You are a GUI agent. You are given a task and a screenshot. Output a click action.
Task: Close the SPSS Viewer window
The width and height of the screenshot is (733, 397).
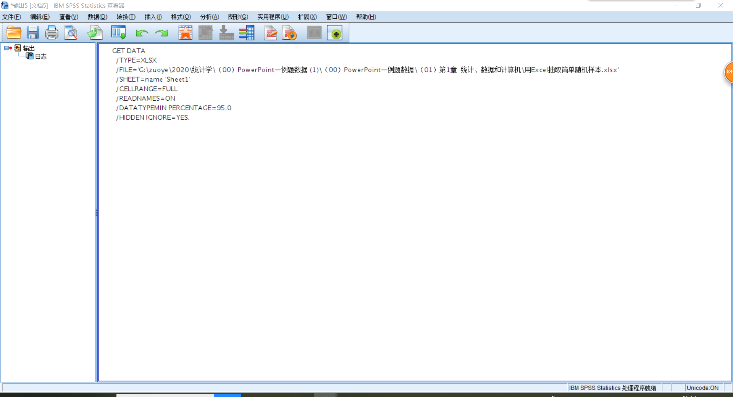(721, 5)
